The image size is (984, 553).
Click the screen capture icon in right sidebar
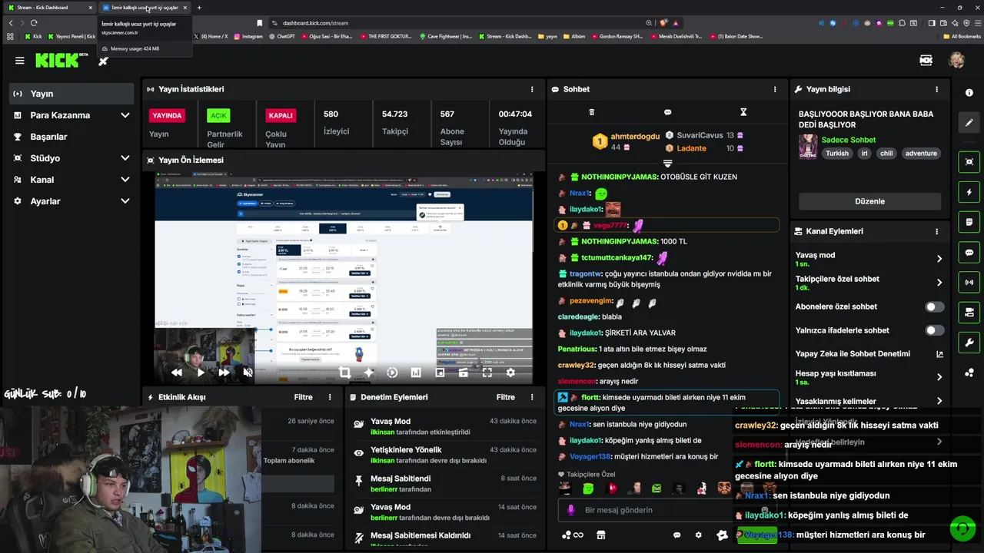(x=969, y=162)
